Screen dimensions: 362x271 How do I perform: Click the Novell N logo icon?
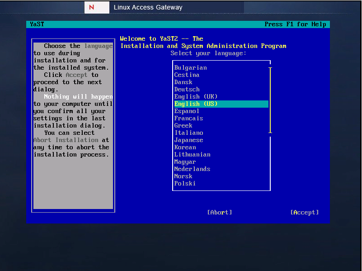pos(97,7)
